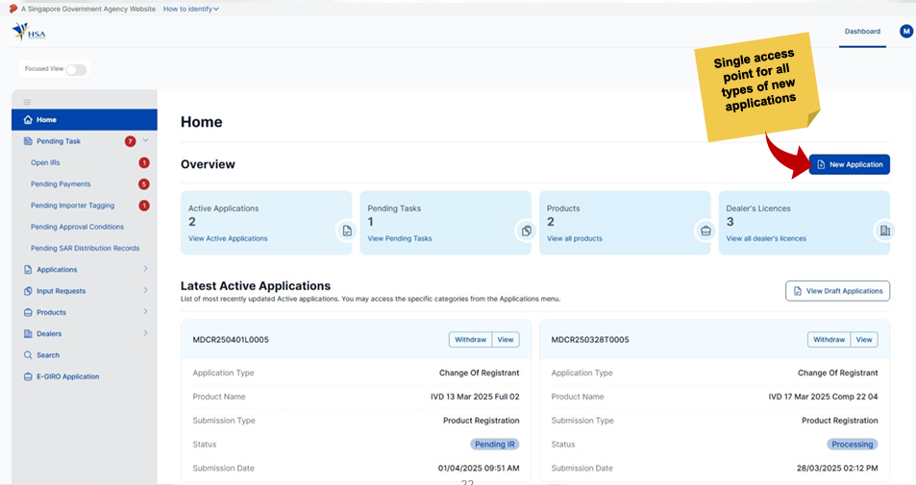
Task: Click the Singapore lion crest icon
Action: [13, 9]
